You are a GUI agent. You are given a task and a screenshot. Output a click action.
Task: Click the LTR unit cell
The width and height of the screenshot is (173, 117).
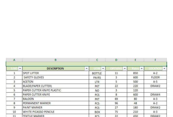pyautogui.click(x=97, y=82)
